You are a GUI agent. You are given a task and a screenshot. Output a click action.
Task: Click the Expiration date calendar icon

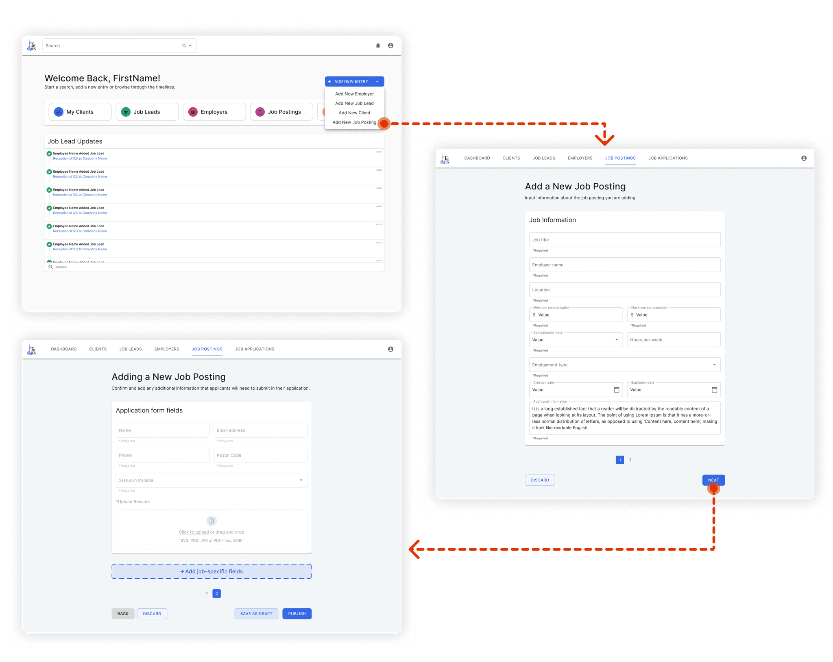click(714, 390)
